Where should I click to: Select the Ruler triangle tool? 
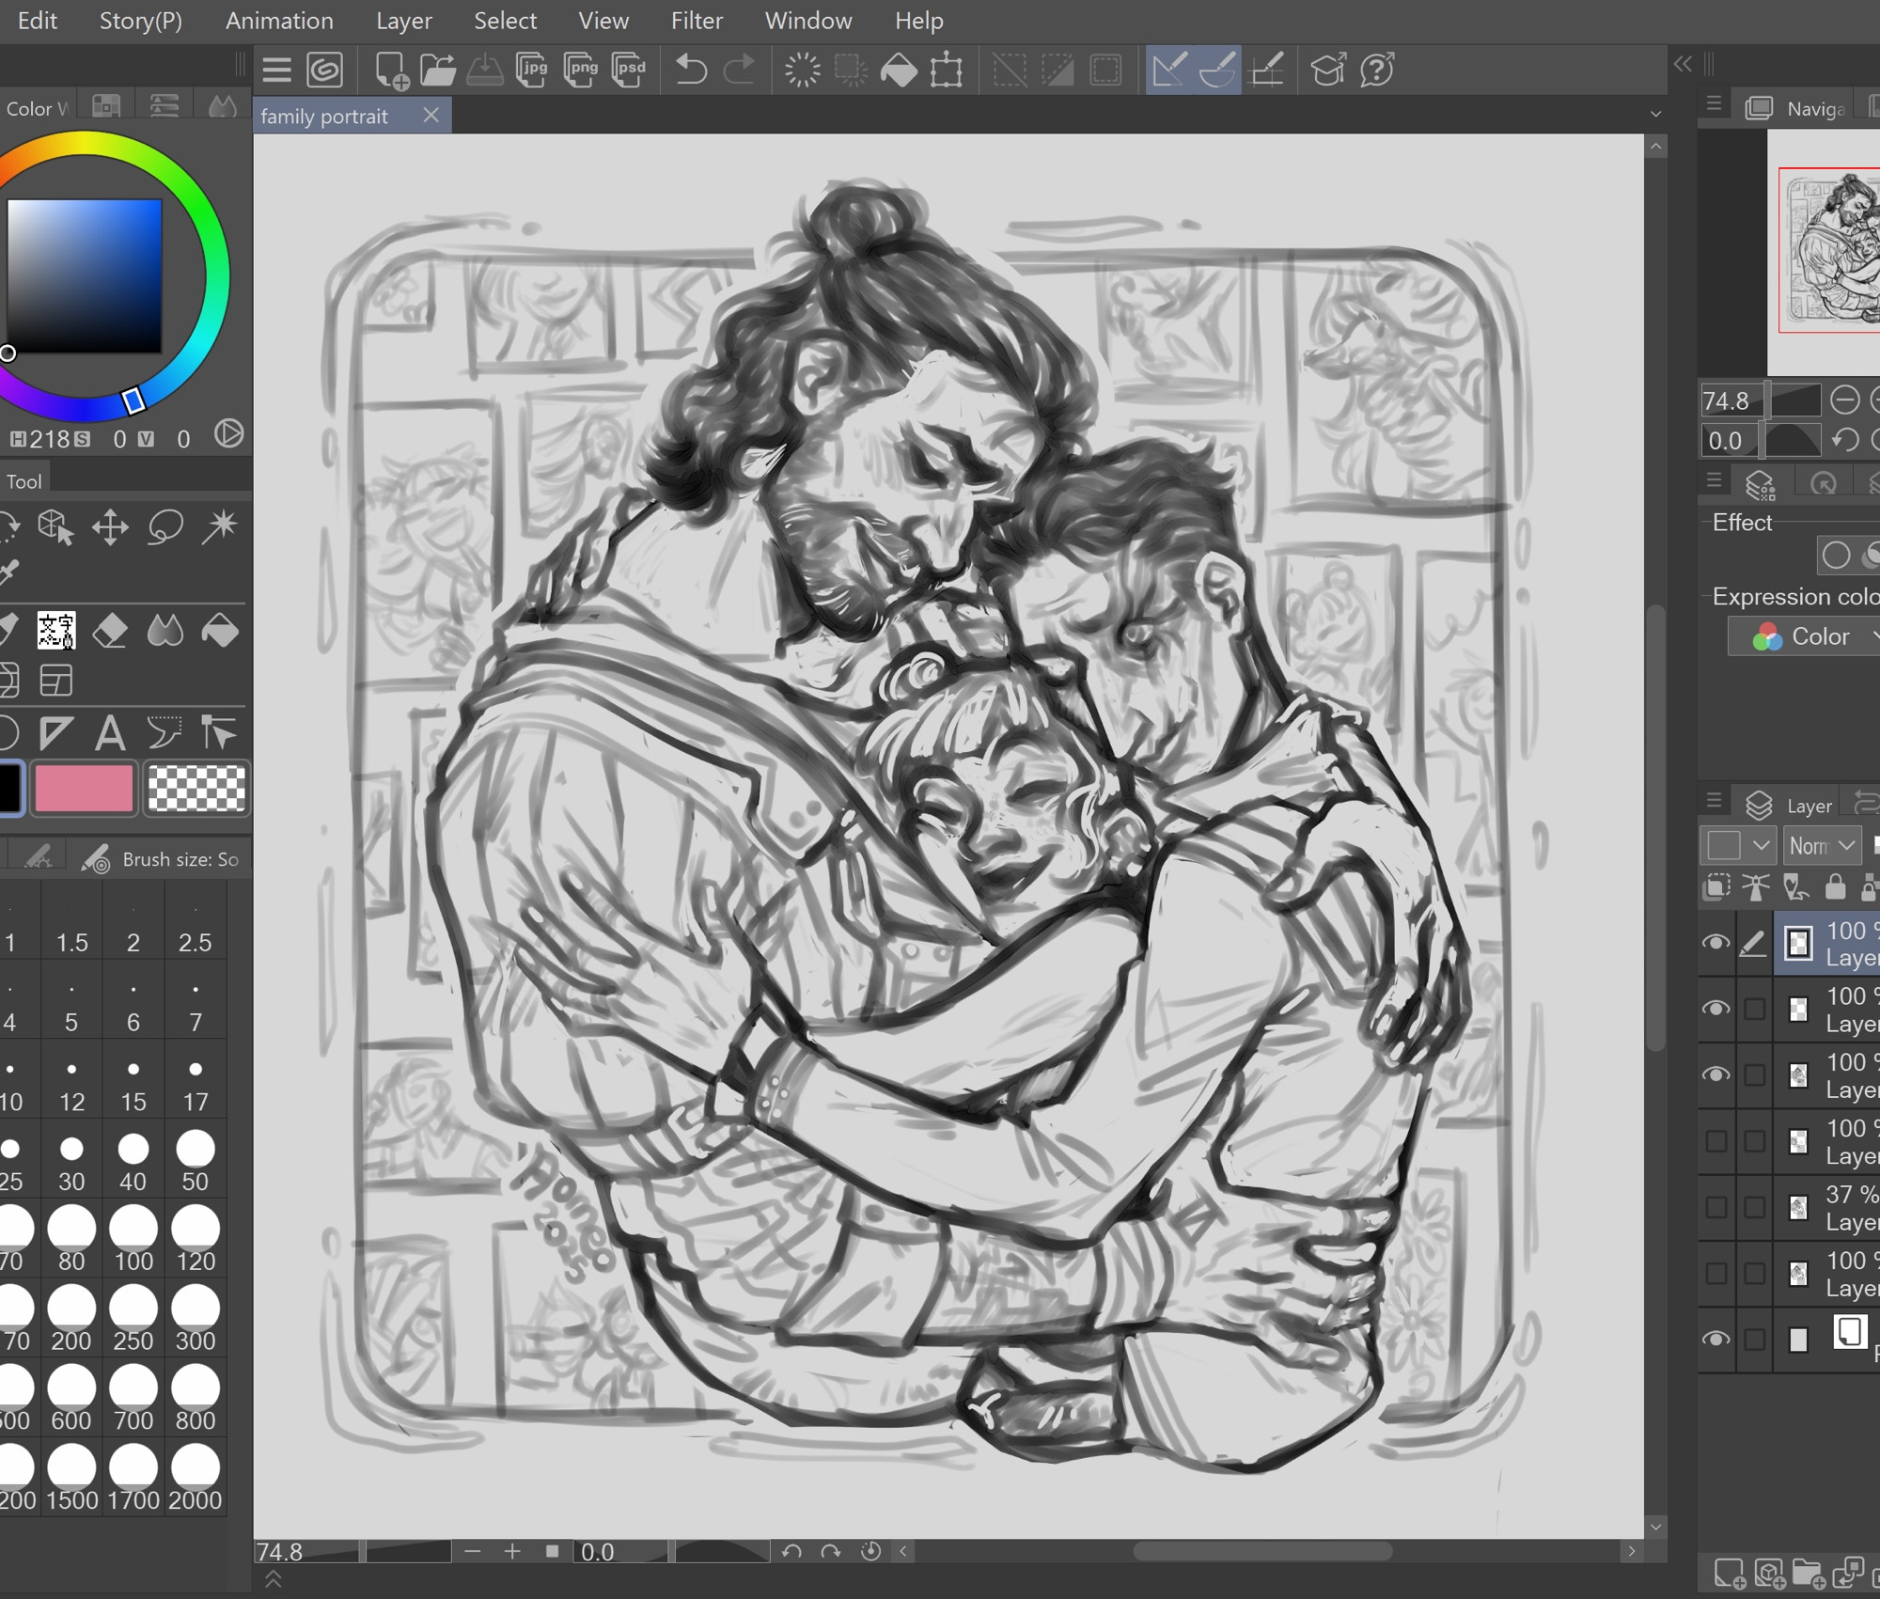pyautogui.click(x=55, y=733)
